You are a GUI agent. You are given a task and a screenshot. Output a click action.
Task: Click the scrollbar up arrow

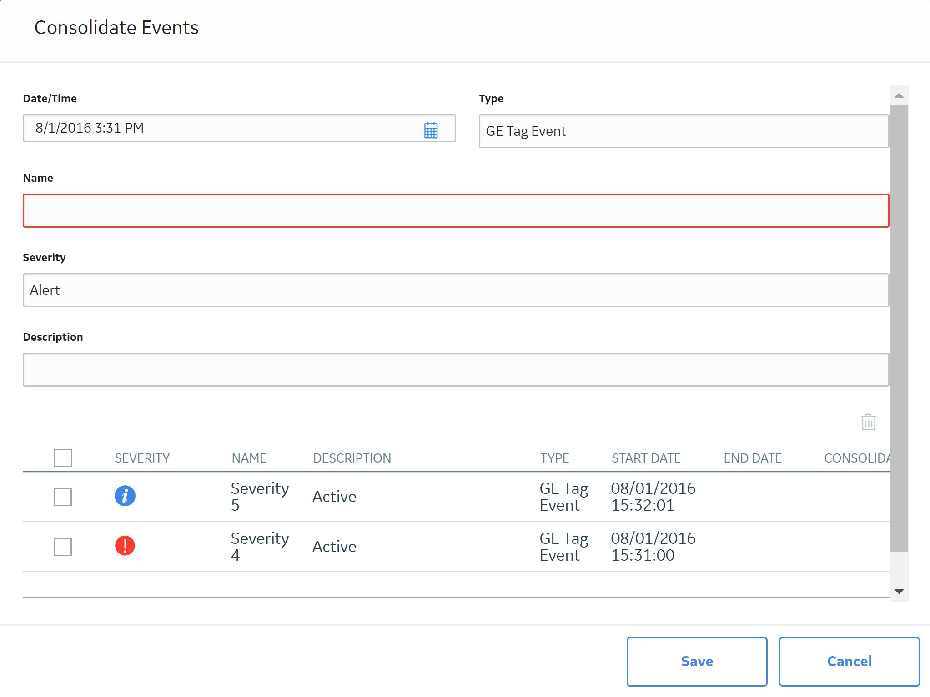pyautogui.click(x=899, y=95)
